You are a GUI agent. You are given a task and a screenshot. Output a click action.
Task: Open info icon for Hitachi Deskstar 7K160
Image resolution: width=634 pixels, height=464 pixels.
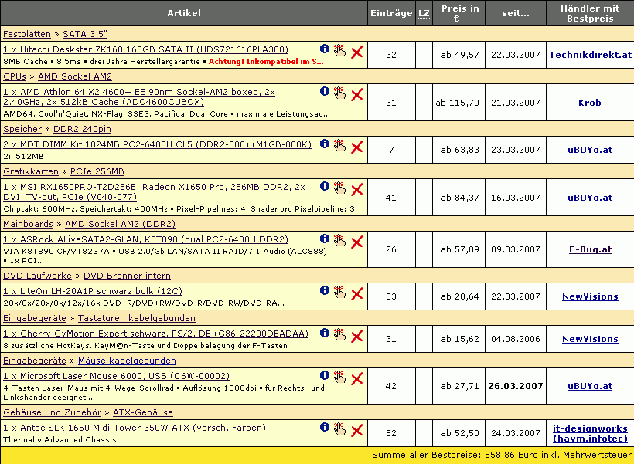324,49
